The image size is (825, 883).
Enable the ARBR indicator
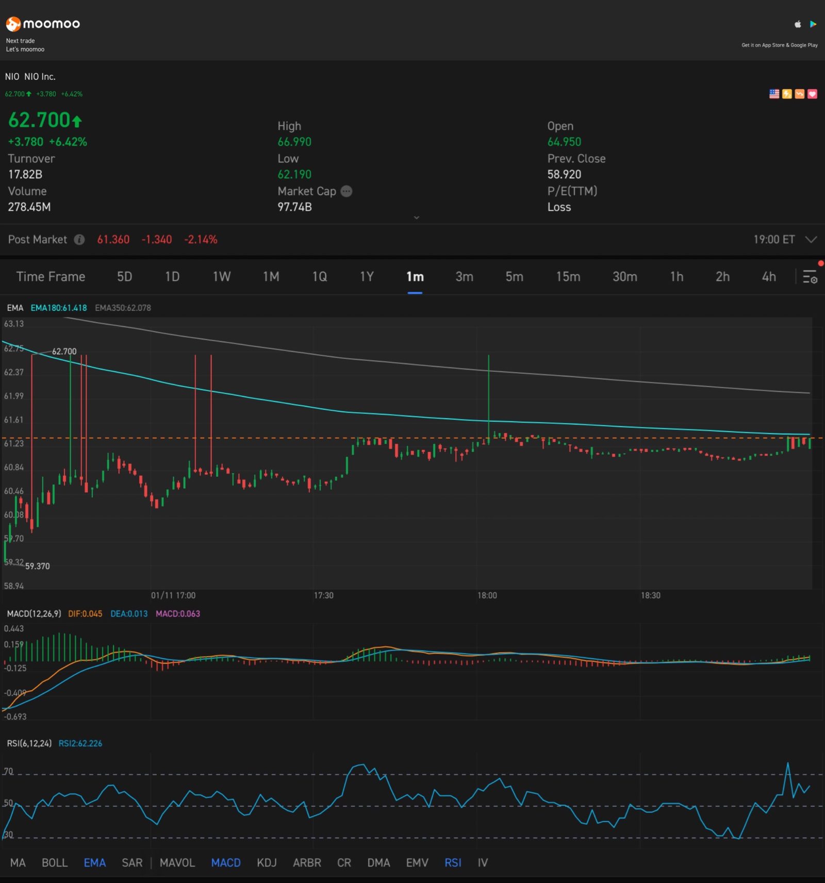coord(307,863)
